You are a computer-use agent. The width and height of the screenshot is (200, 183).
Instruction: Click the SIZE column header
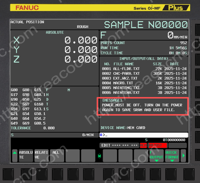click(x=157, y=64)
